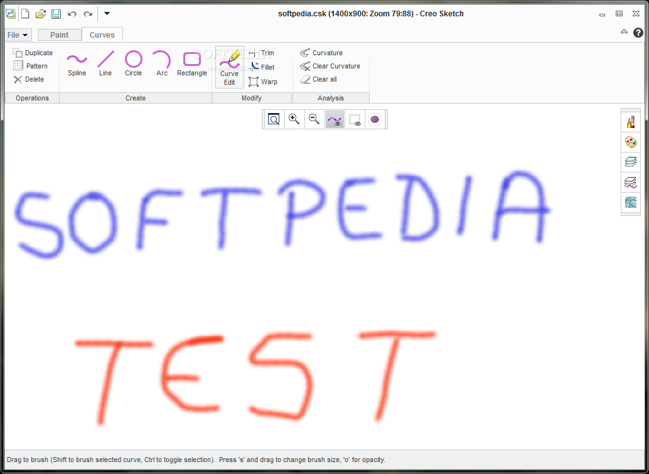Toggle image layer visibility icon

[x=355, y=119]
